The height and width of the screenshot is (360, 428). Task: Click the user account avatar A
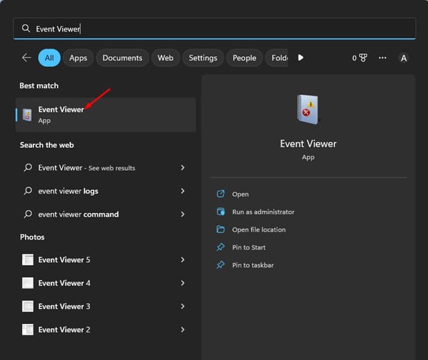(x=403, y=58)
